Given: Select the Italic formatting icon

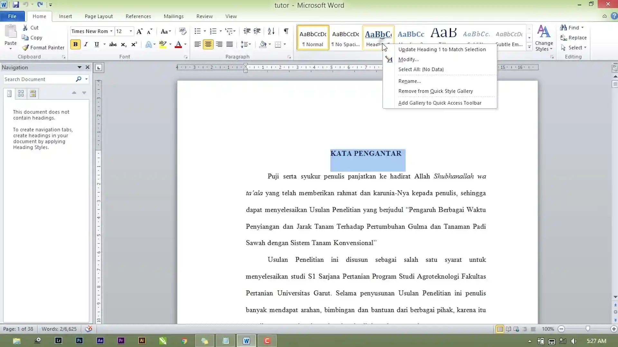Looking at the screenshot, I should [85, 44].
